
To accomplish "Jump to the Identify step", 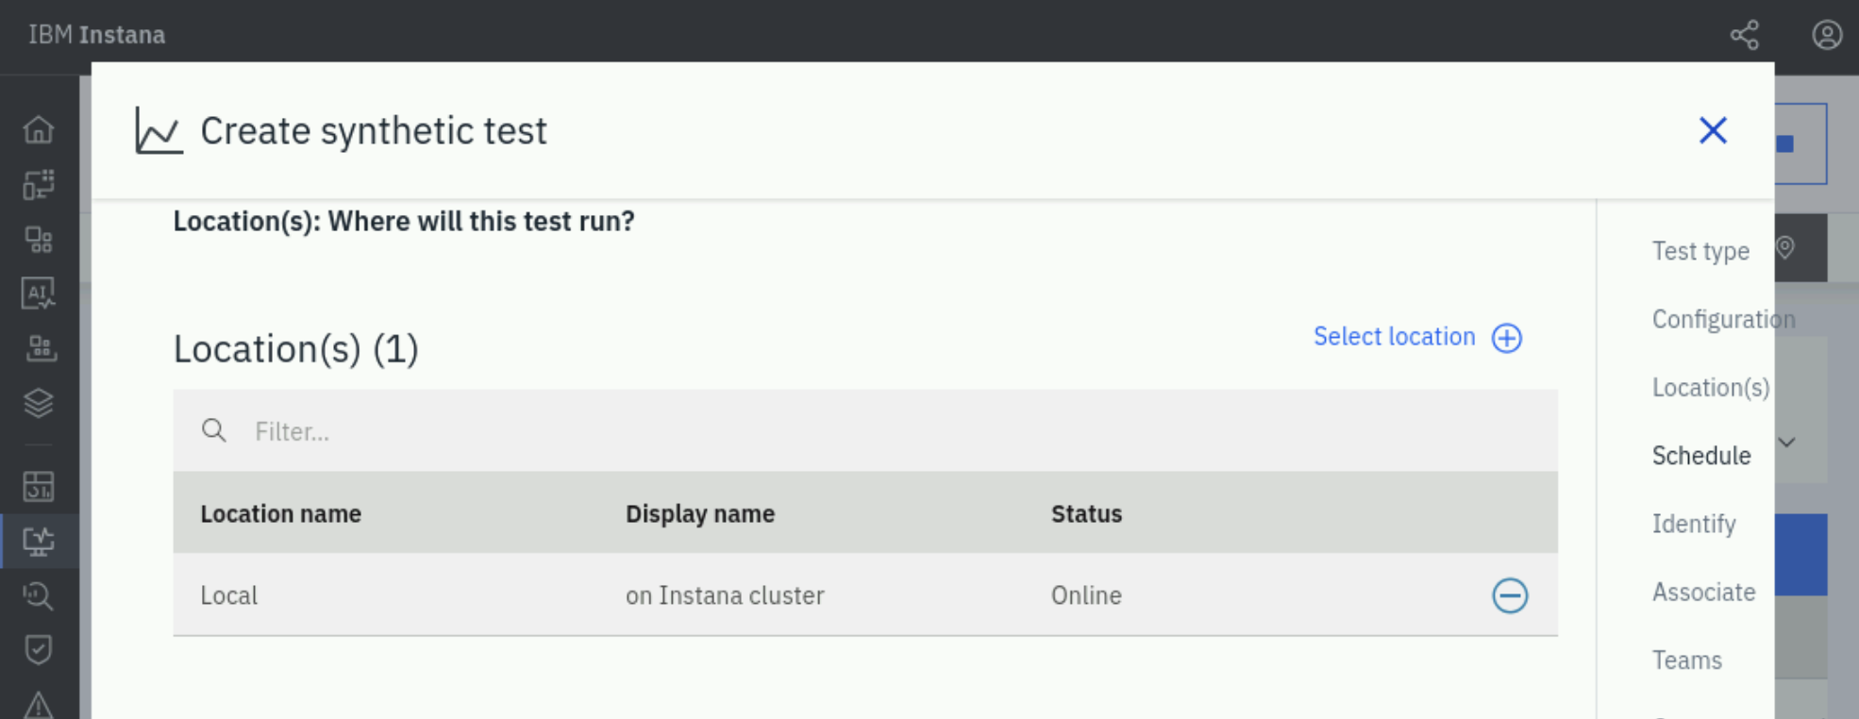I will [1693, 524].
